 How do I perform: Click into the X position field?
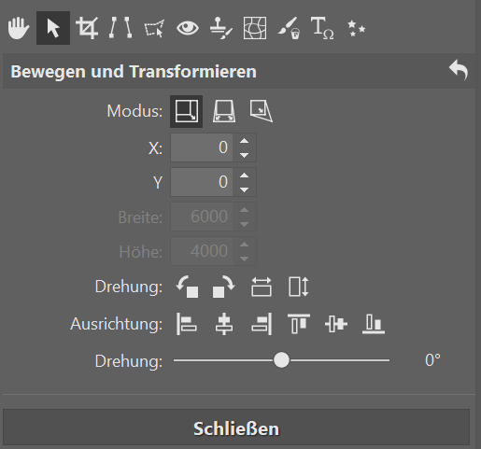[x=202, y=147]
